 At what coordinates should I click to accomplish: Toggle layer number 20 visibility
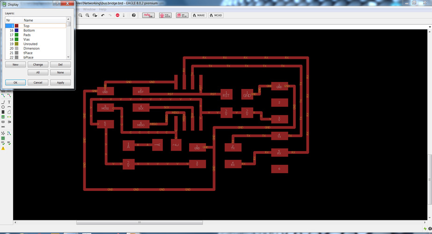(x=12, y=49)
